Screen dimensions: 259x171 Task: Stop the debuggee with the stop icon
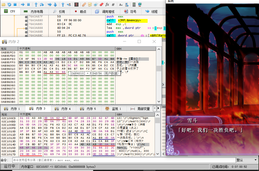point(15,4)
